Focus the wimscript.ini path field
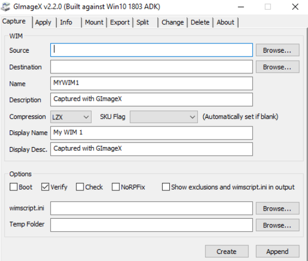 [x=151, y=208]
